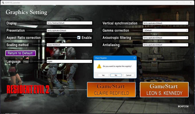Click the launcher app icon in title bar
Viewport: 195px width, 114px height.
coord(3,3)
